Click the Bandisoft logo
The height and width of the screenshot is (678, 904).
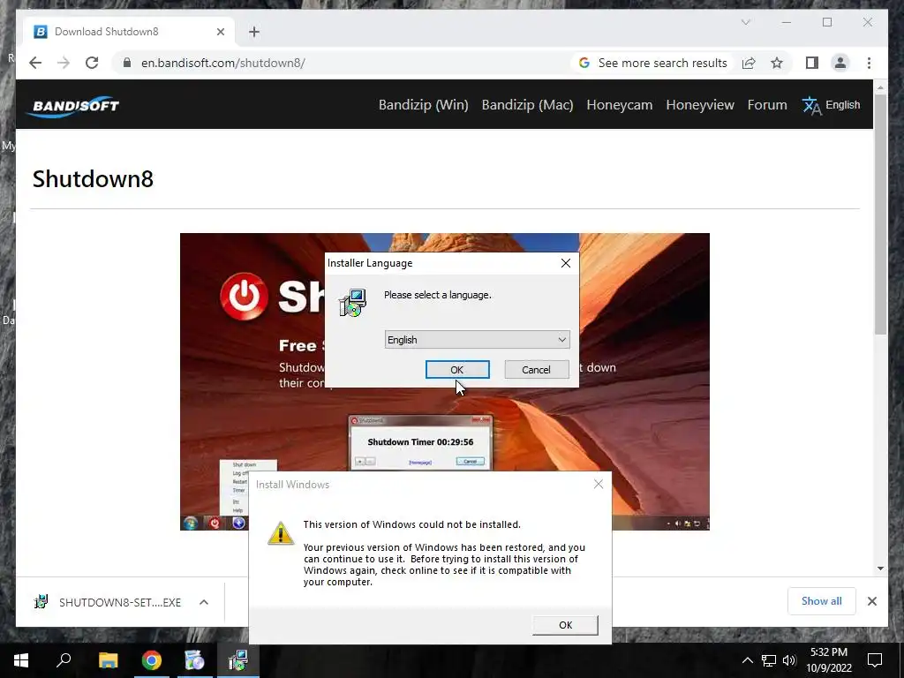[72, 106]
